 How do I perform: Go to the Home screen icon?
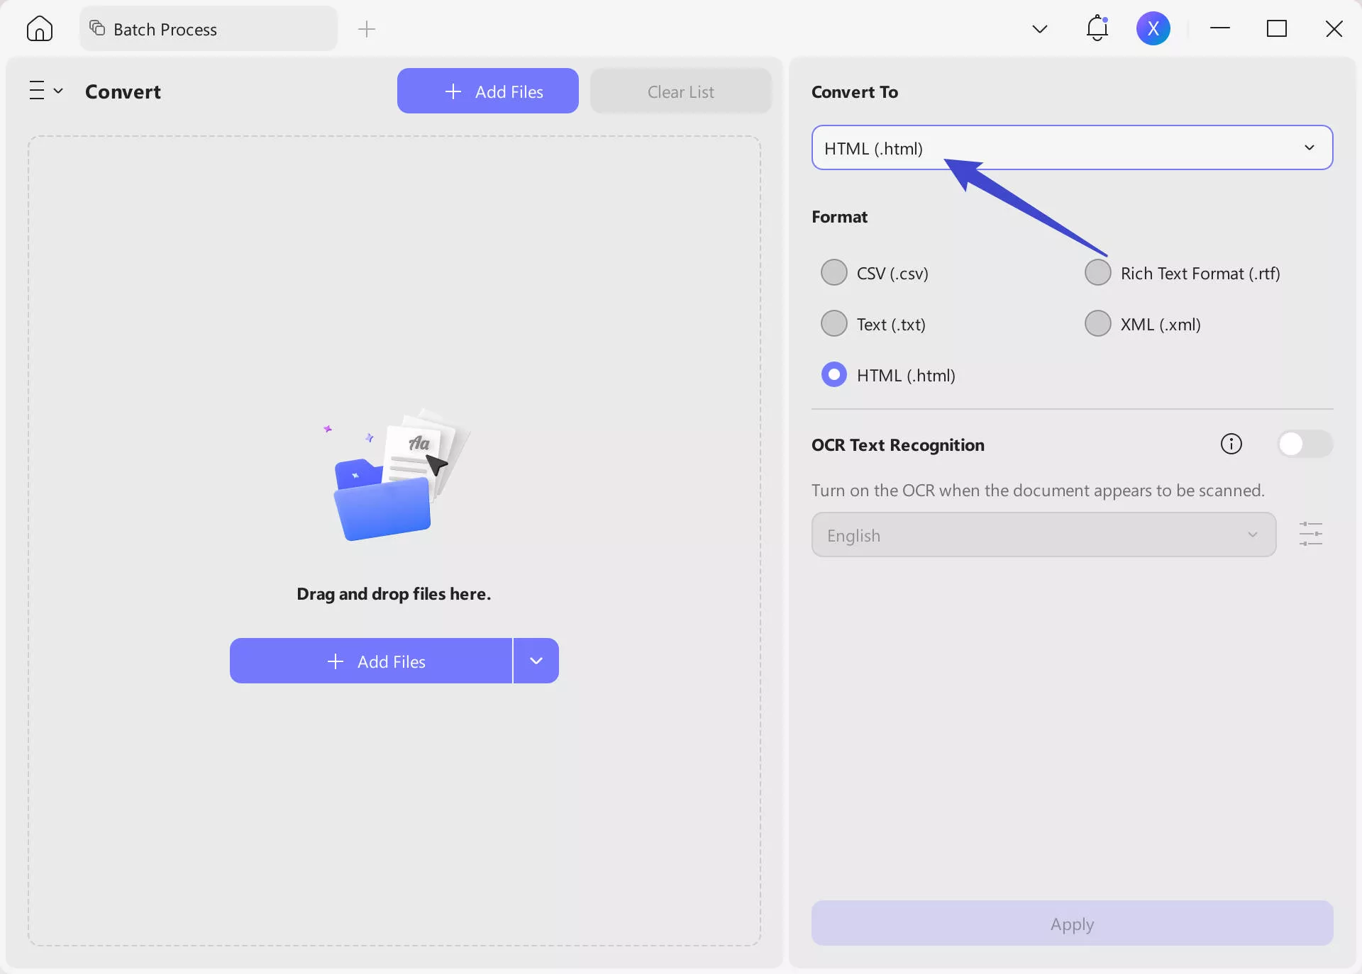coord(40,29)
